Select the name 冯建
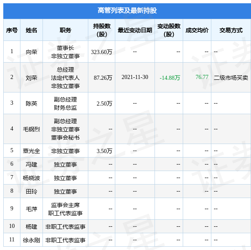The image size is (251, 250). coord(31,164)
